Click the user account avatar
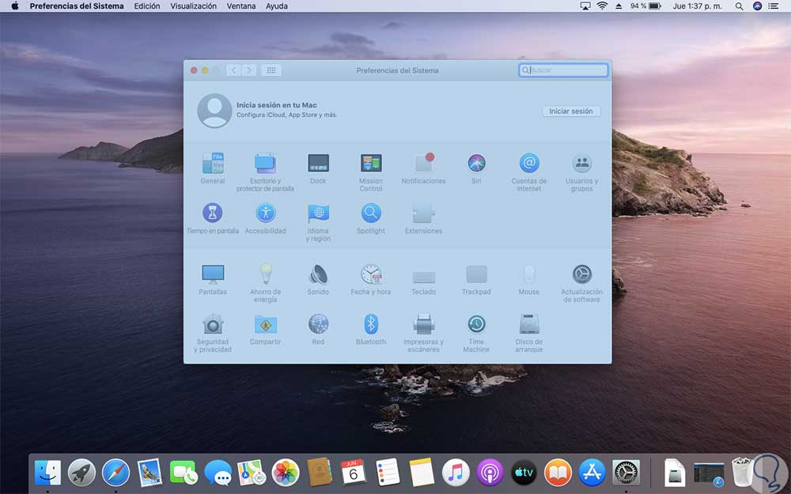791x494 pixels. pos(214,111)
